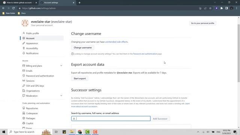240x135 pixels.
Task: Open Appearance settings
Action: [x=32, y=43]
